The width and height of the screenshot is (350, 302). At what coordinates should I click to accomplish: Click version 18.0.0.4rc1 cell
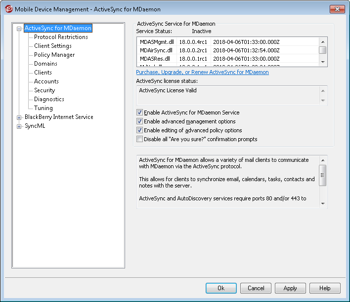click(x=193, y=42)
